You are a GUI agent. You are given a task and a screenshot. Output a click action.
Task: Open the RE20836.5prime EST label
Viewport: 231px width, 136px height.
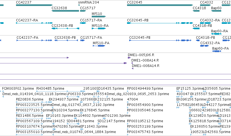click(x=30, y=99)
